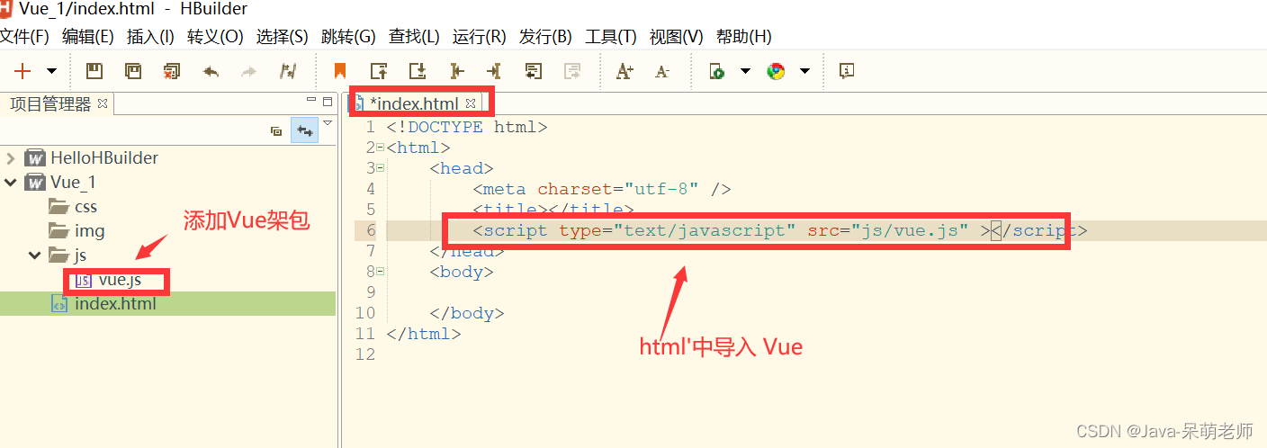Image resolution: width=1267 pixels, height=448 pixels.
Task: Open the 帮助(H) menu
Action: coord(743,37)
